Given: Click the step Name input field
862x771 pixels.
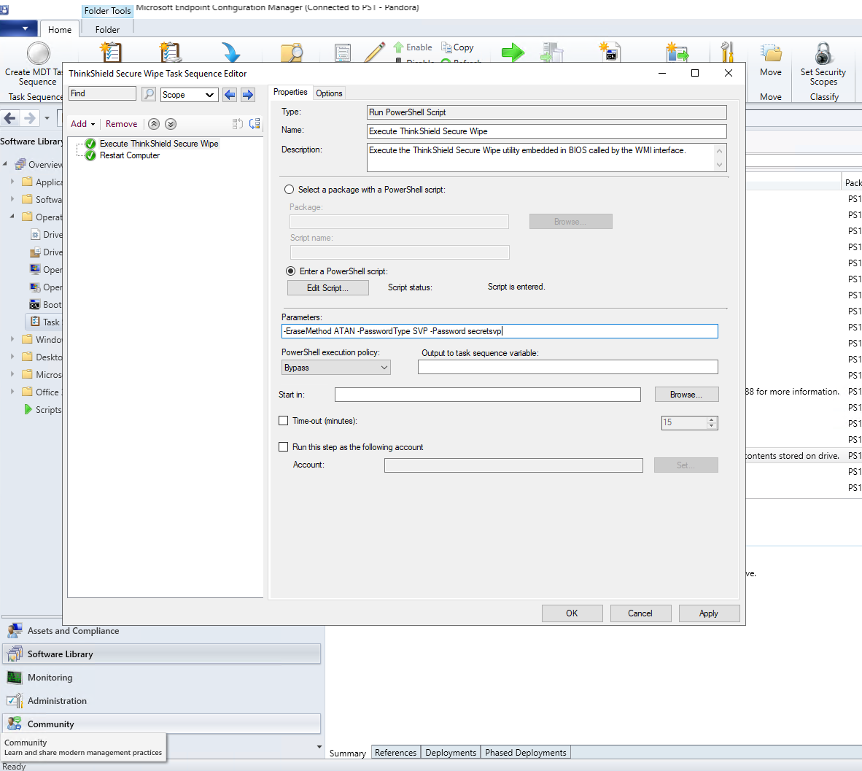Looking at the screenshot, I should (546, 131).
